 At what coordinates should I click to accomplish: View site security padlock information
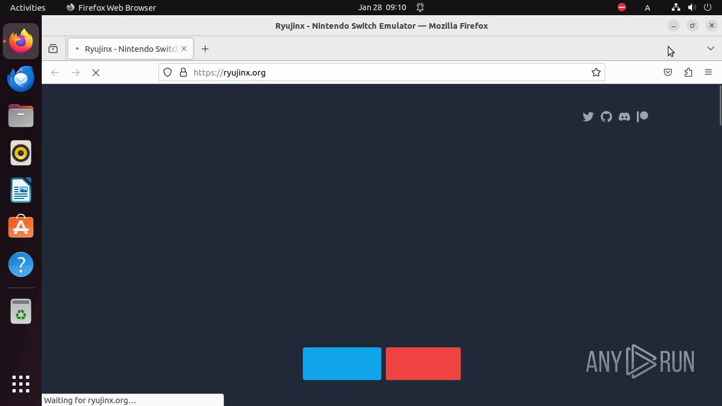[183, 72]
